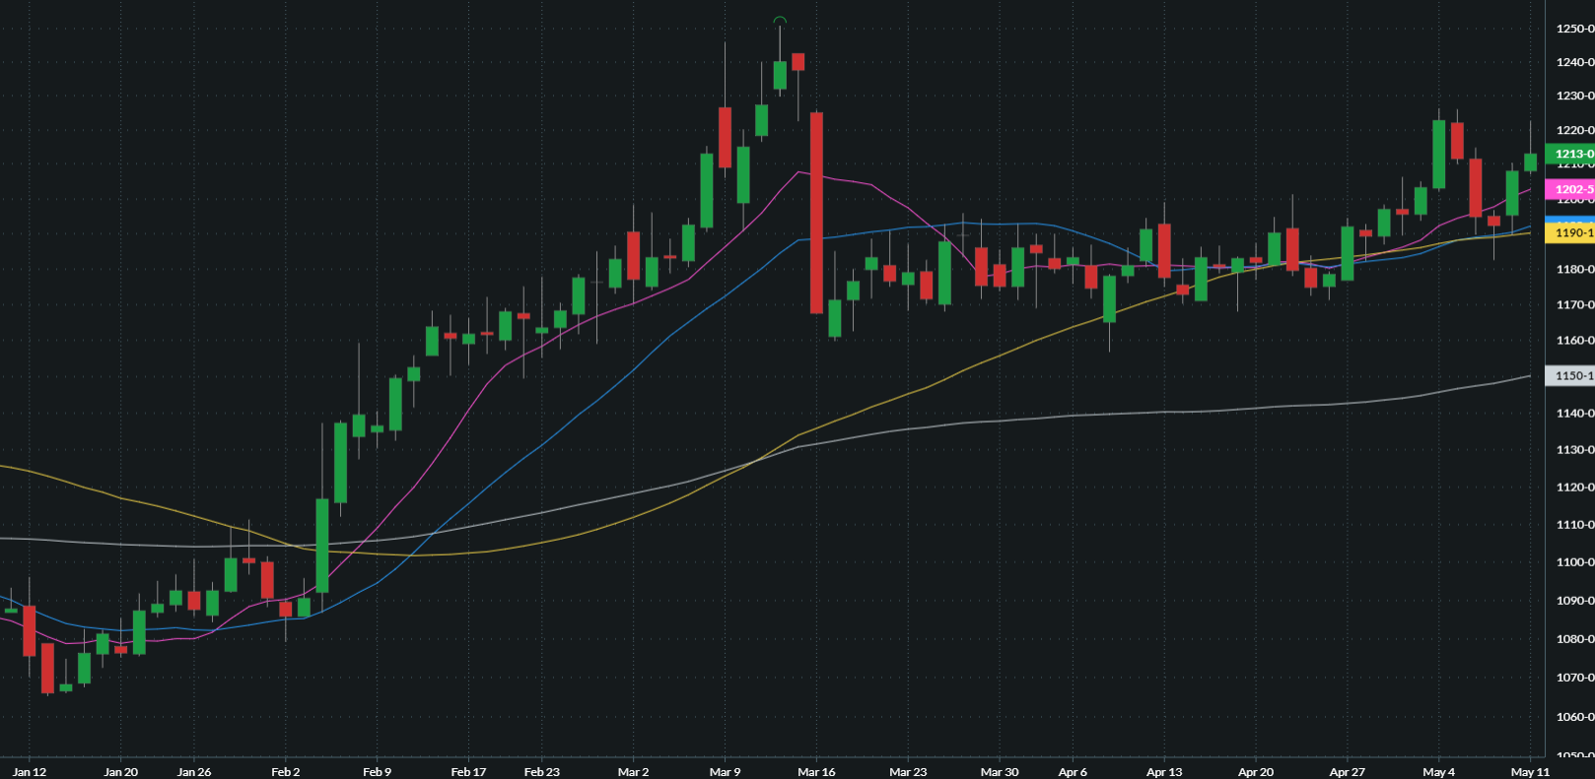Click the Mar 30 date label
The width and height of the screenshot is (1595, 779).
click(1000, 772)
